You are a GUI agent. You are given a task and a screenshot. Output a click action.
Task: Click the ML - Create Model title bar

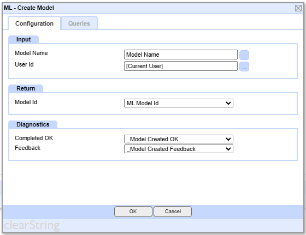[x=148, y=8]
